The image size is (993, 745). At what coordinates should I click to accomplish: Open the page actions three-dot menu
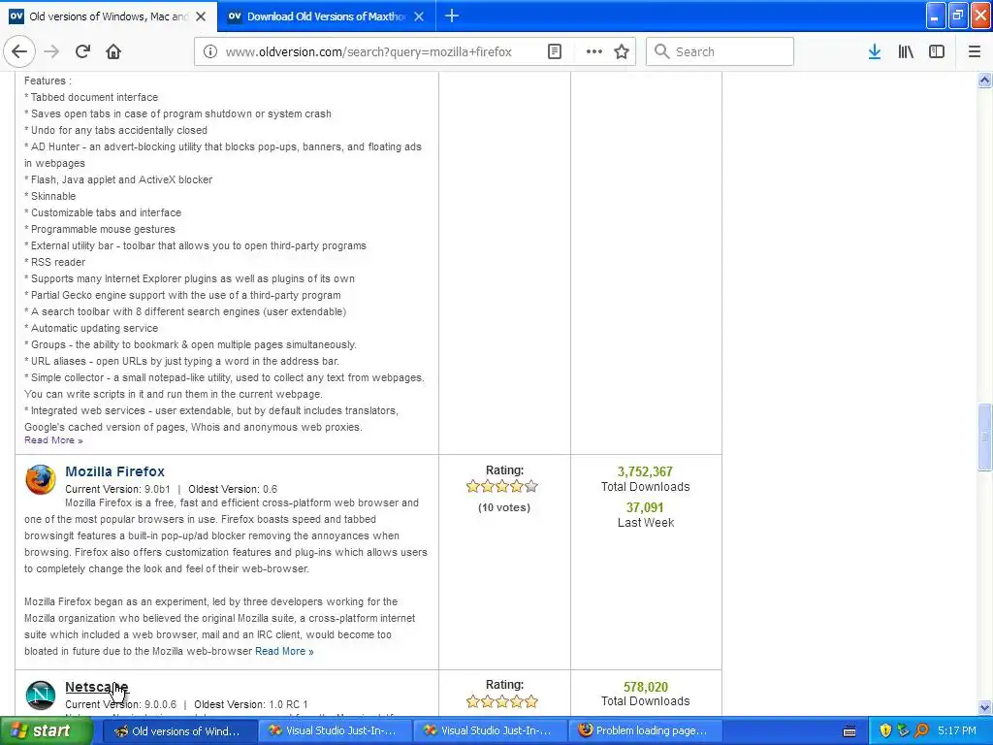coord(593,51)
